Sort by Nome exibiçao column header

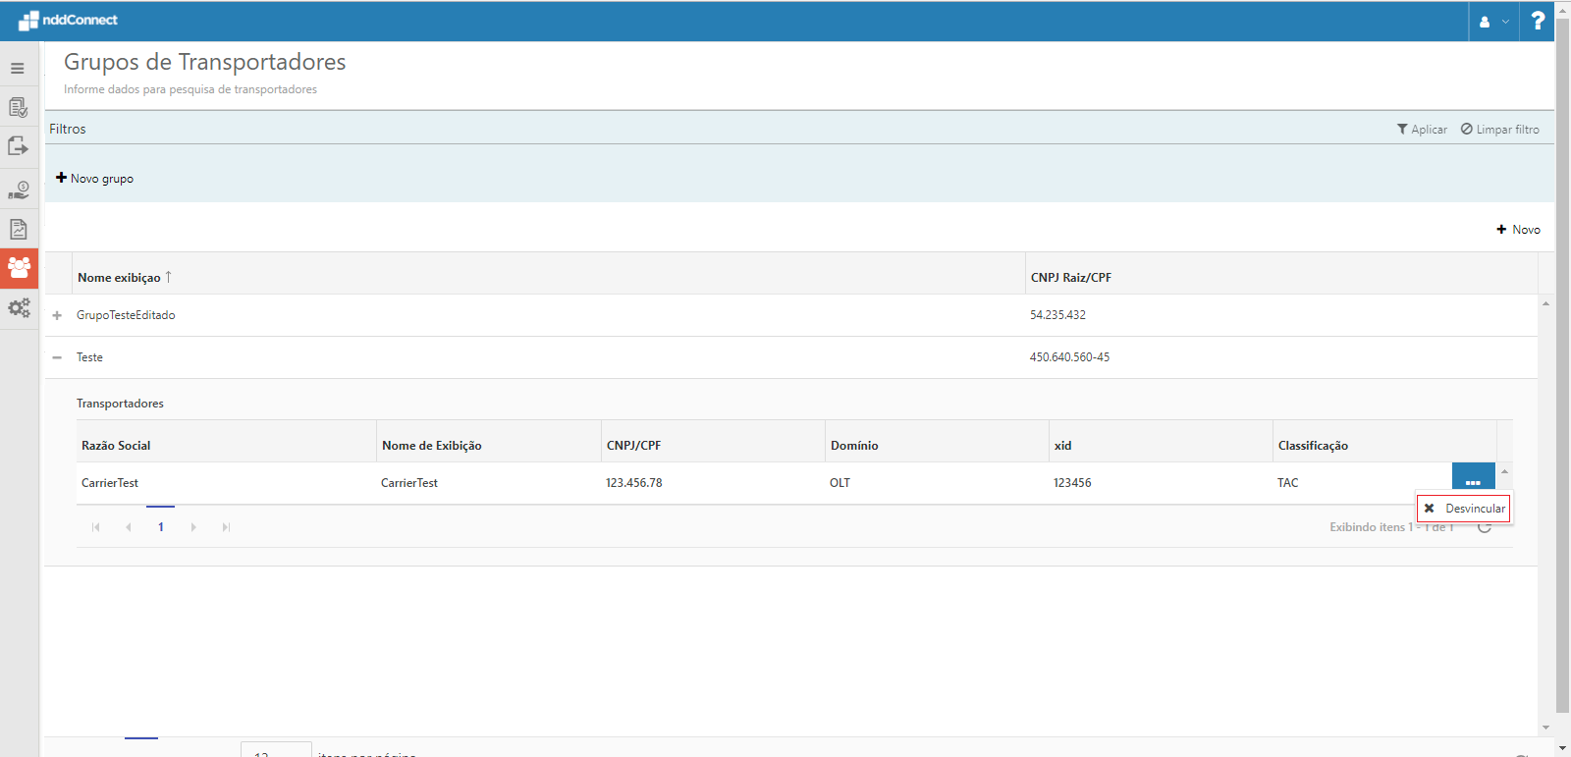point(120,278)
